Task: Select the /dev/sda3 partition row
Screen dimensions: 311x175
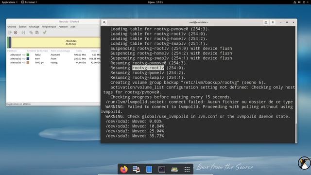Action: [x=53, y=63]
